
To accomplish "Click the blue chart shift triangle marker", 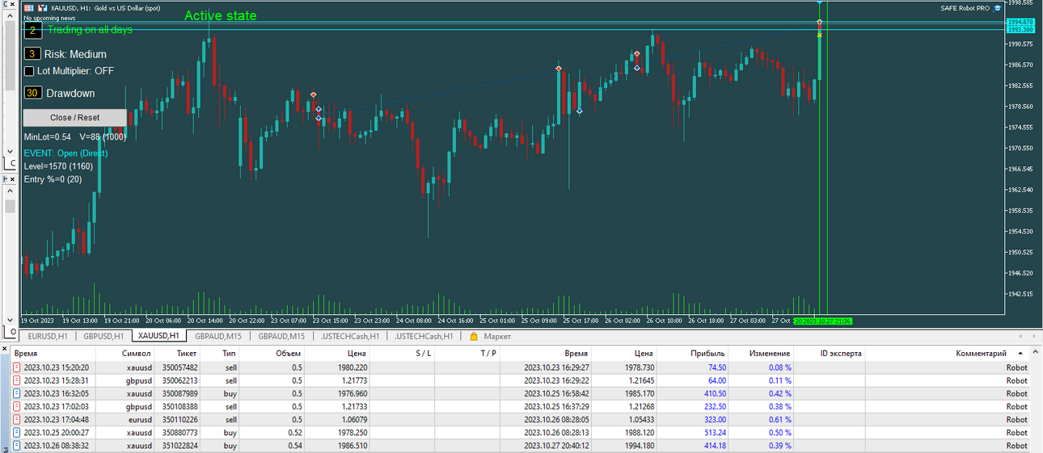I will coord(819,3).
